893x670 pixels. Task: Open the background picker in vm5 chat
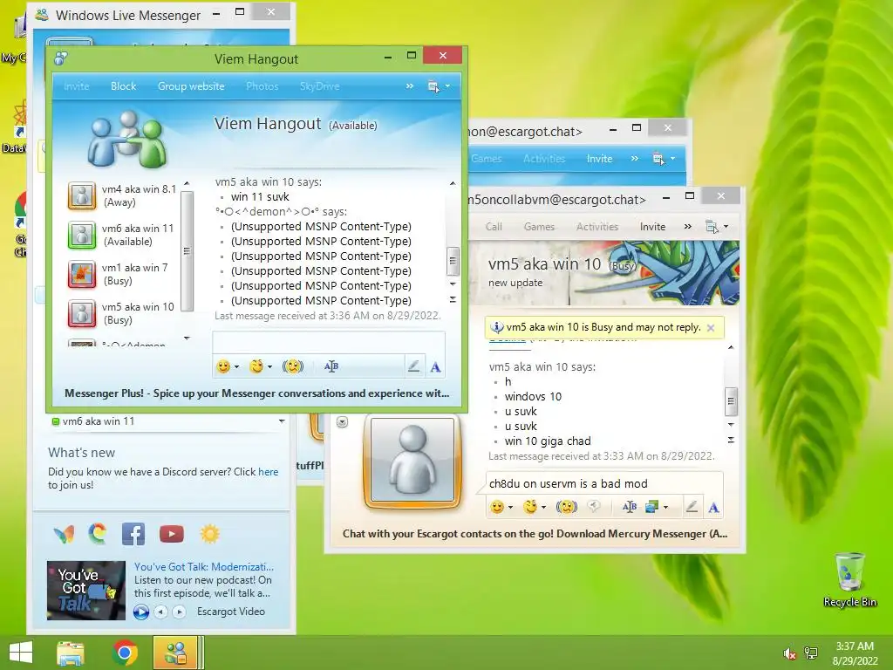click(651, 507)
